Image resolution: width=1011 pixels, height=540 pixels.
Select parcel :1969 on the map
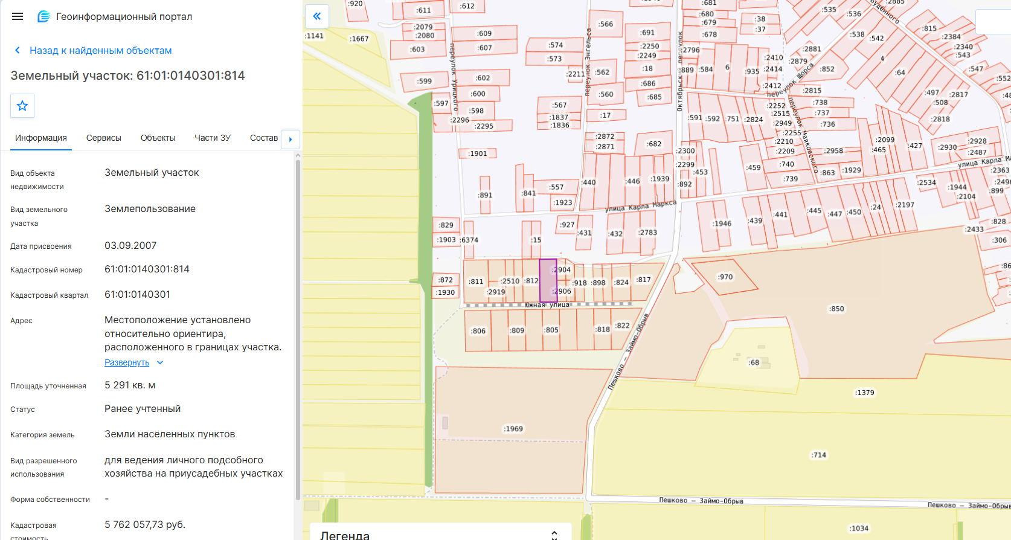513,429
